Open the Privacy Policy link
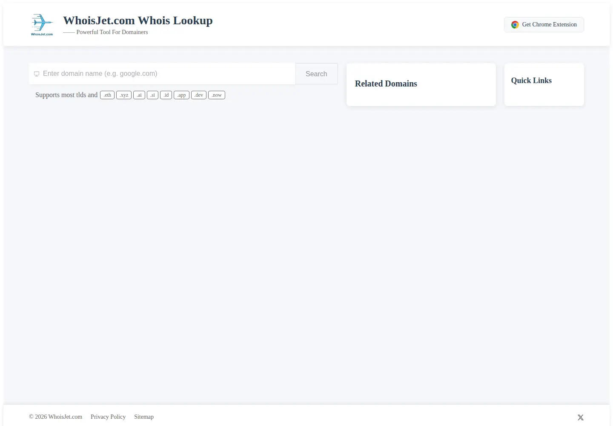This screenshot has width=613, height=426. pyautogui.click(x=108, y=417)
